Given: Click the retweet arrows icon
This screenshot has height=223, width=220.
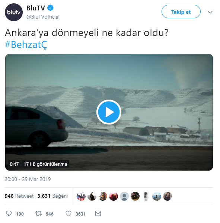Looking at the screenshot, I should pyautogui.click(x=38, y=213).
